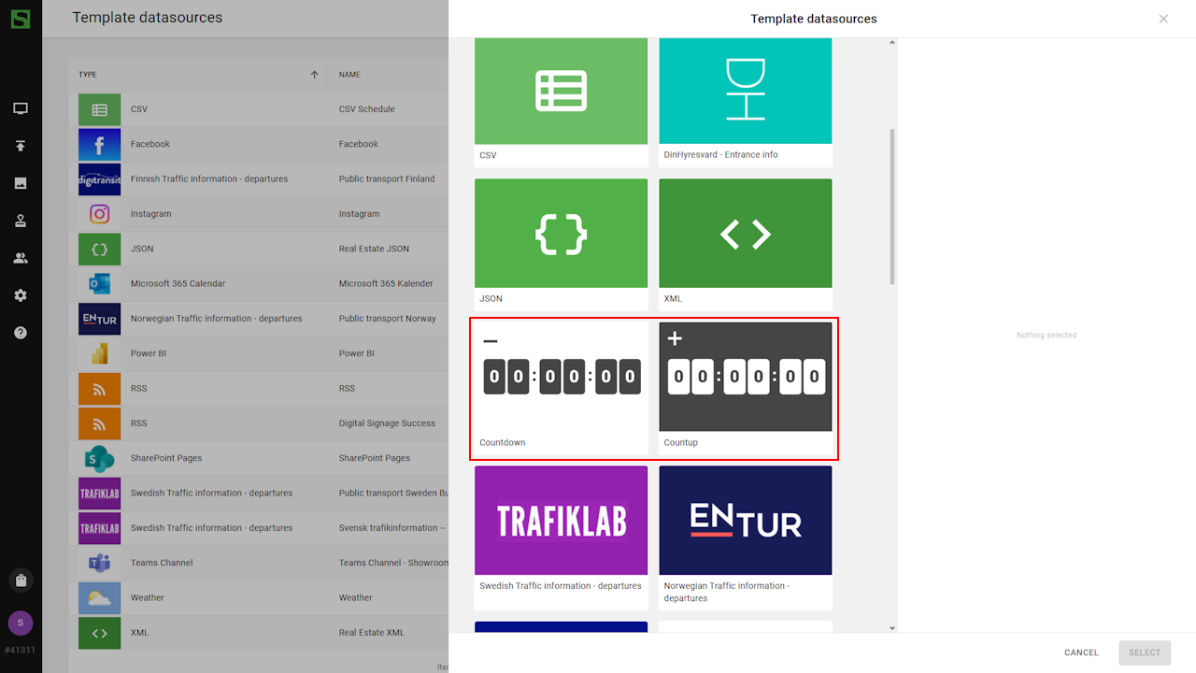Pick the Trafiklab Swedish Traffic tile

point(561,529)
